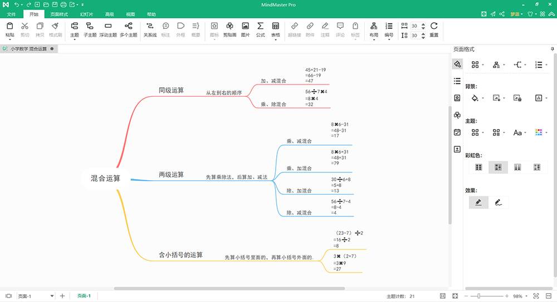Viewport: 557px width, 302px height.
Task: Switch to the 页面样式 tab
Action: pos(59,14)
